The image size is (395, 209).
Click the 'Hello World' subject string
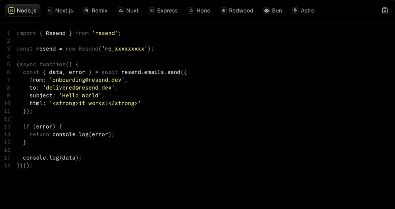80,95
